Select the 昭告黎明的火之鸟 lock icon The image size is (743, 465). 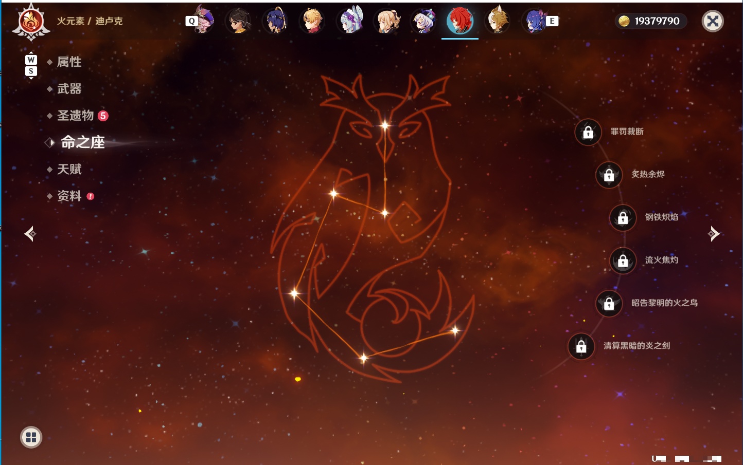pos(609,303)
